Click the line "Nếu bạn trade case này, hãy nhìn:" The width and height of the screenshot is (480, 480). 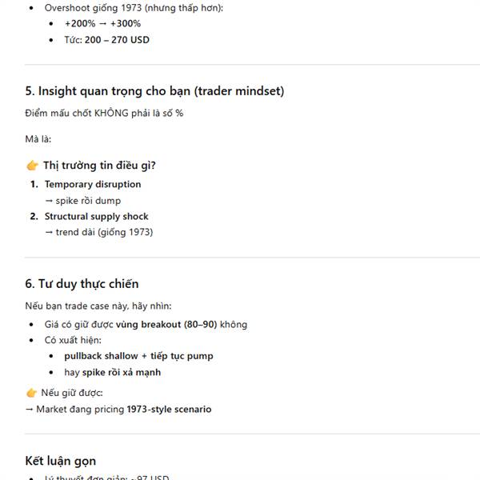[98, 306]
